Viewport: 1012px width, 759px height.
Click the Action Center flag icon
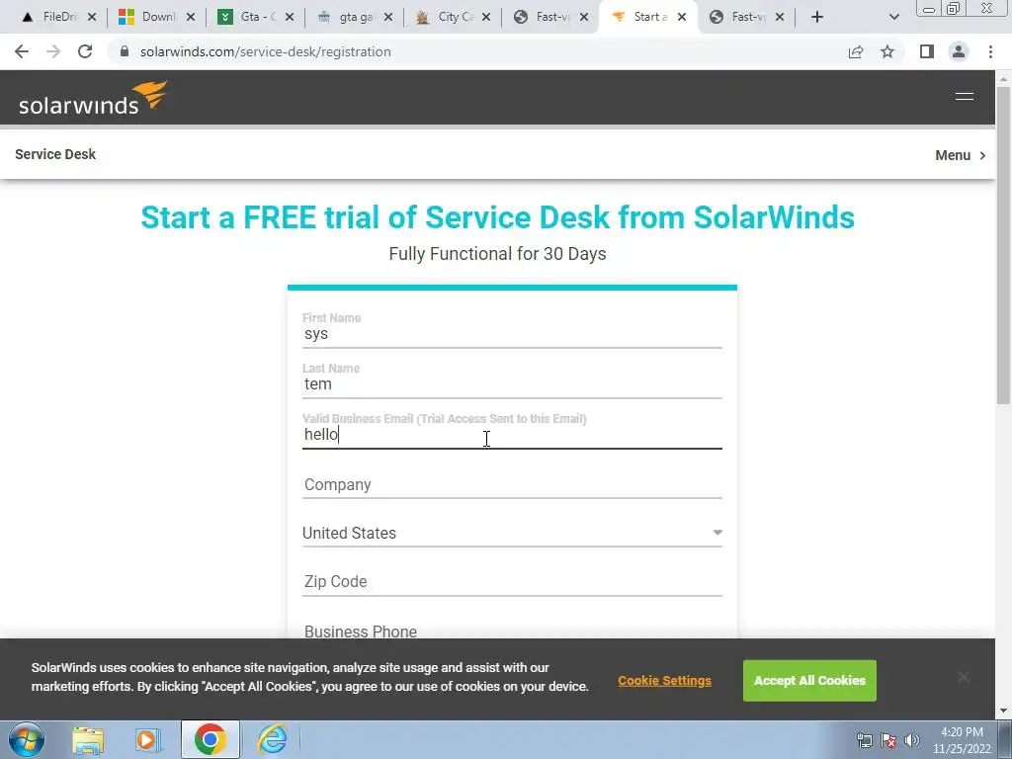click(x=888, y=740)
